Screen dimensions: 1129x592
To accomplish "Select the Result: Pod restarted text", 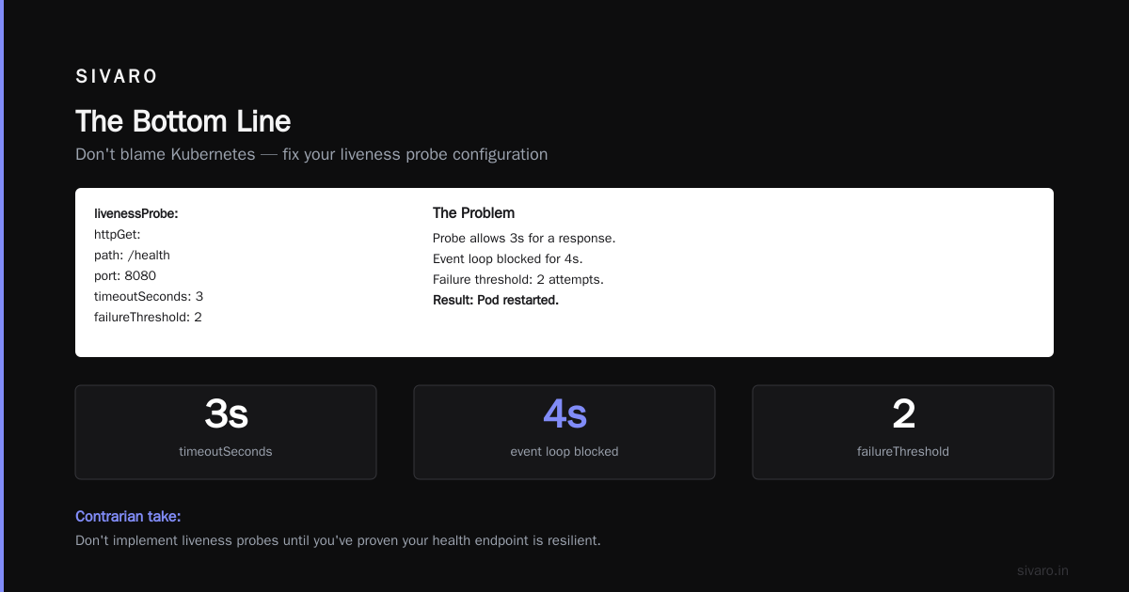I will (496, 301).
